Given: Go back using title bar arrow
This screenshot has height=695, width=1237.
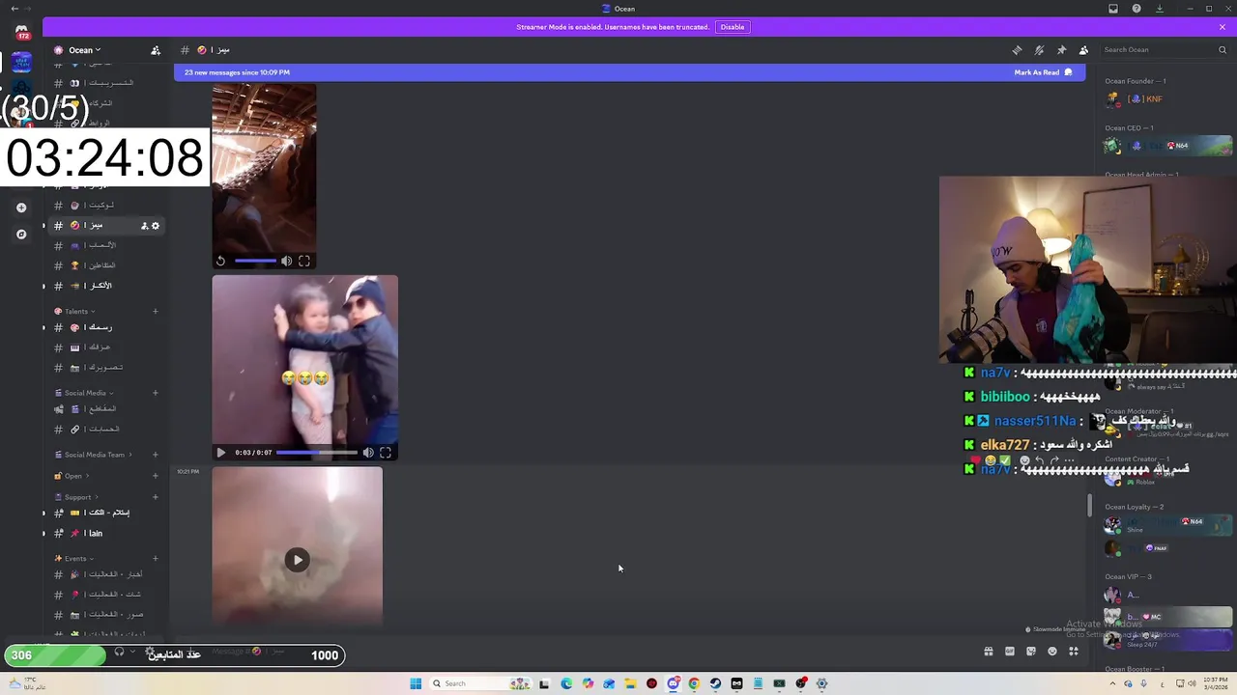Looking at the screenshot, I should click(14, 9).
